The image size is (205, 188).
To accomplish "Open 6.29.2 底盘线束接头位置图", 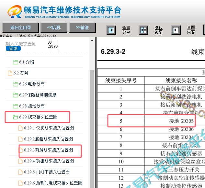I will pyautogui.click(x=48, y=139).
